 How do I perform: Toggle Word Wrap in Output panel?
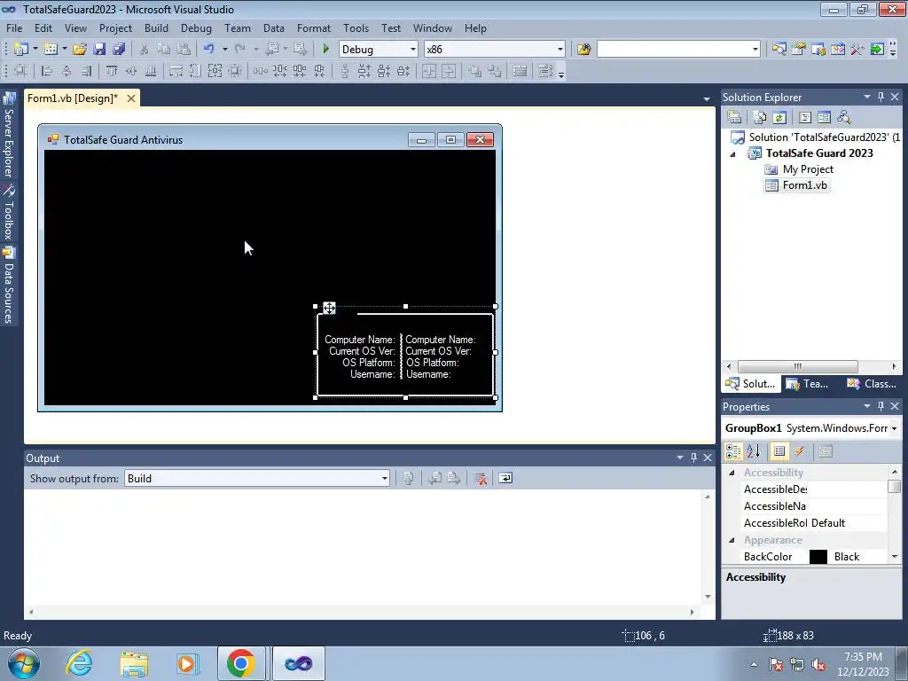[x=505, y=478]
